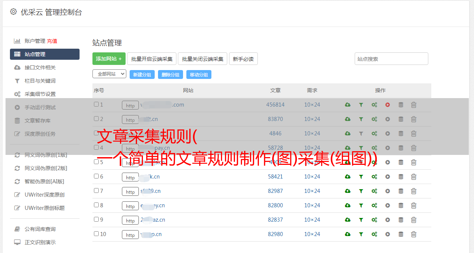Viewport: 474px width, 253px height.
Task: Click the 批量关闭云端采集 button
Action: click(x=203, y=59)
